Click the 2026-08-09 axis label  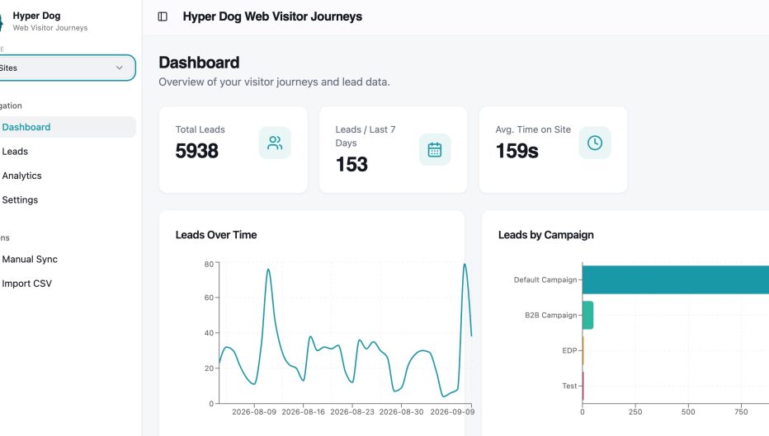tap(254, 412)
